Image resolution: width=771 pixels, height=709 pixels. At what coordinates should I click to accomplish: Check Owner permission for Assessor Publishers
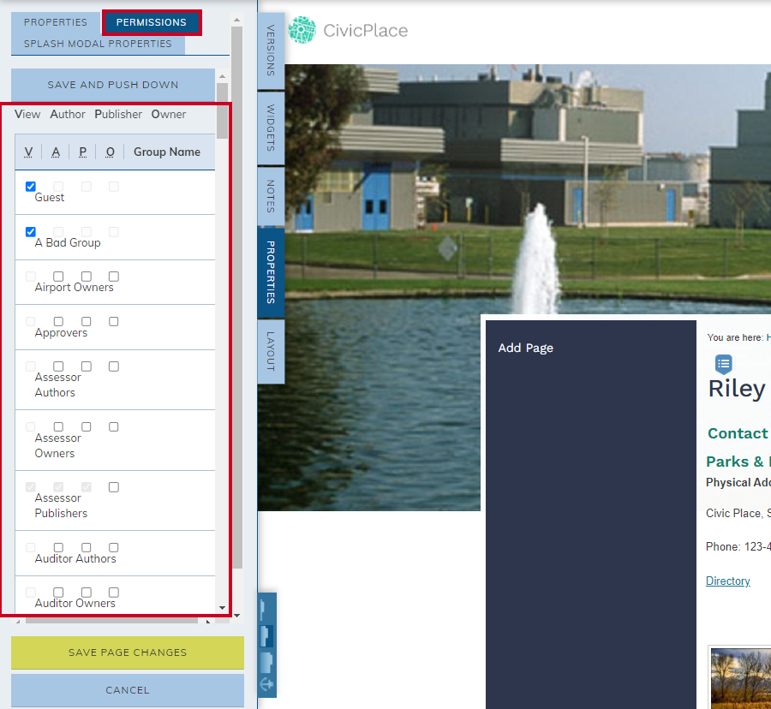(x=114, y=487)
